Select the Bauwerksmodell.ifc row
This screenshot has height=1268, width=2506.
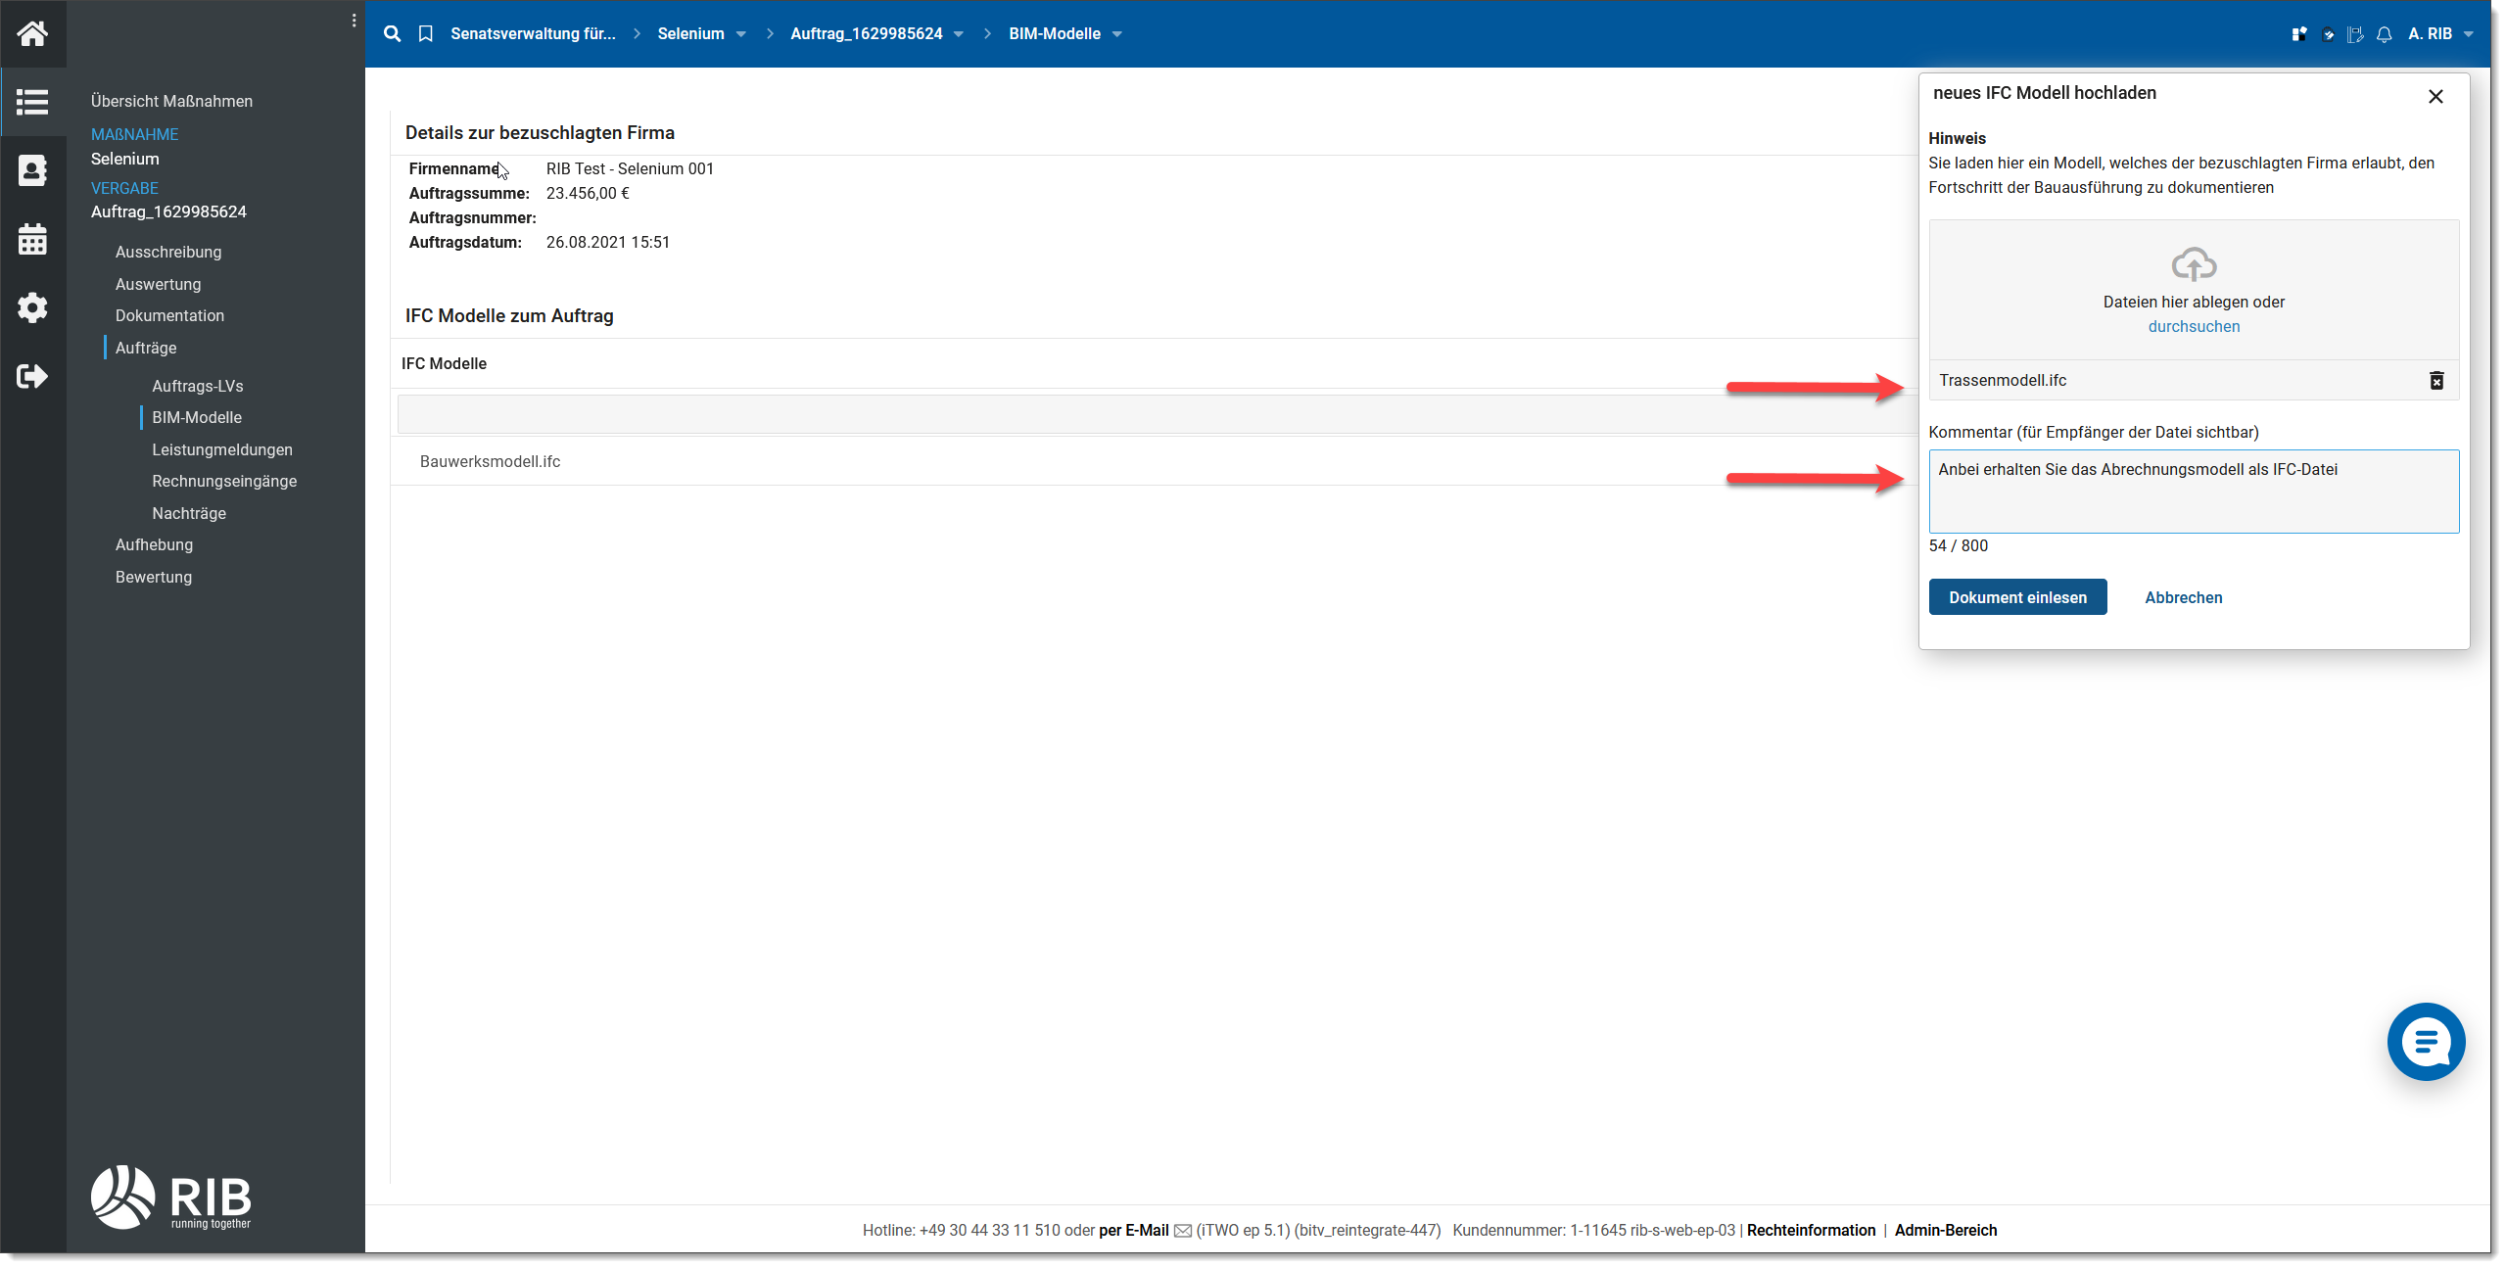click(1154, 461)
